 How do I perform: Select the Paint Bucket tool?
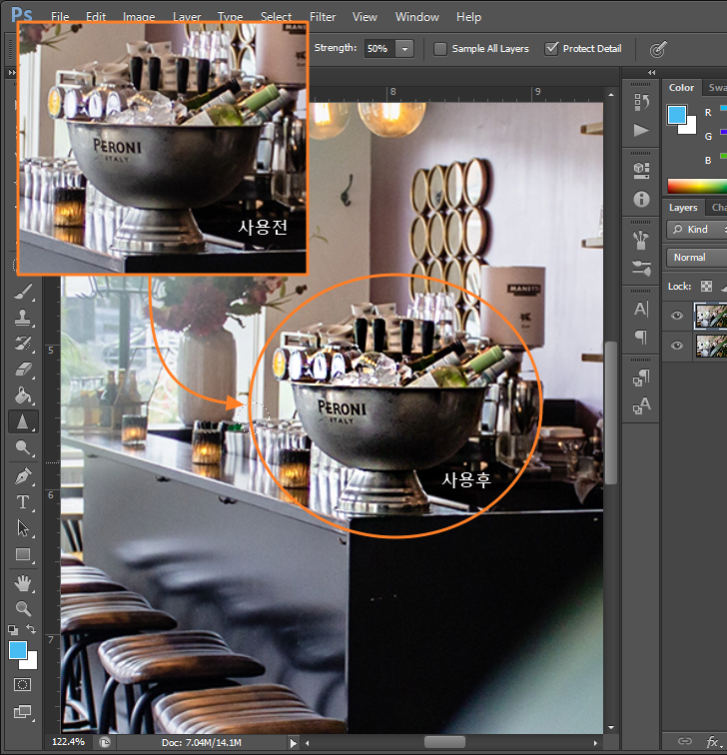pos(23,395)
